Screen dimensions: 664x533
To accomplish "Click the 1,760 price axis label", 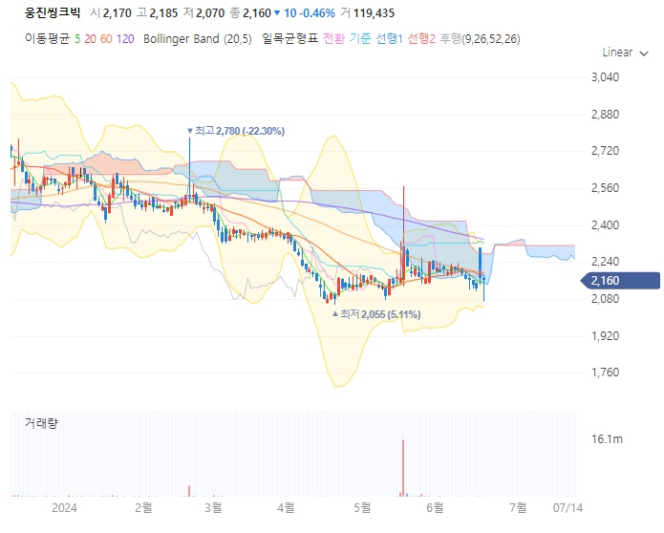I will pyautogui.click(x=605, y=373).
